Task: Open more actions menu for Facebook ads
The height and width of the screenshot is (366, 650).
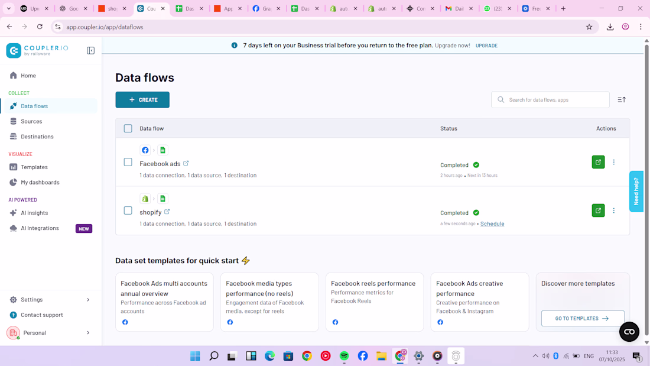Action: coord(614,162)
